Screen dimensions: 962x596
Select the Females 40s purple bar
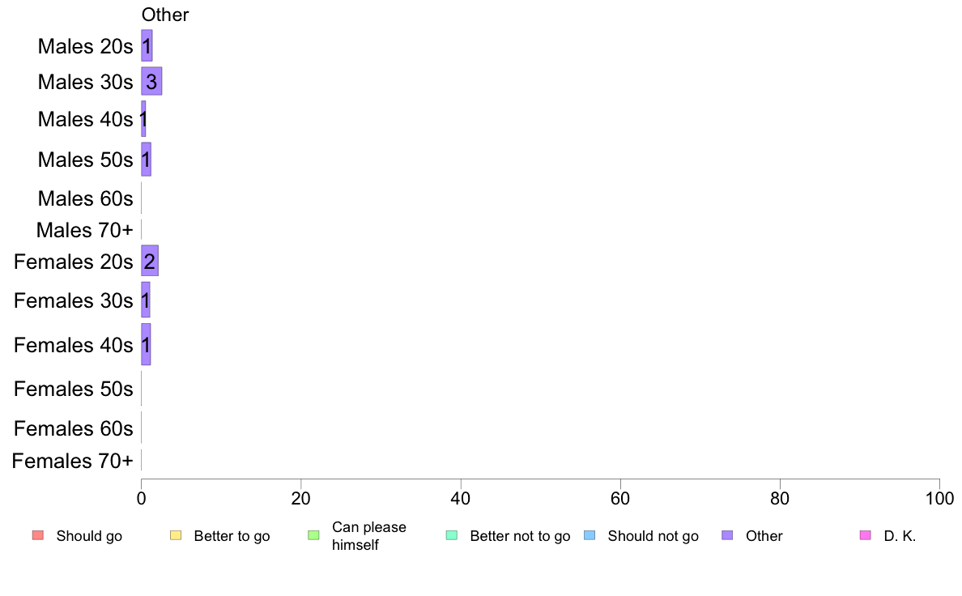click(146, 344)
